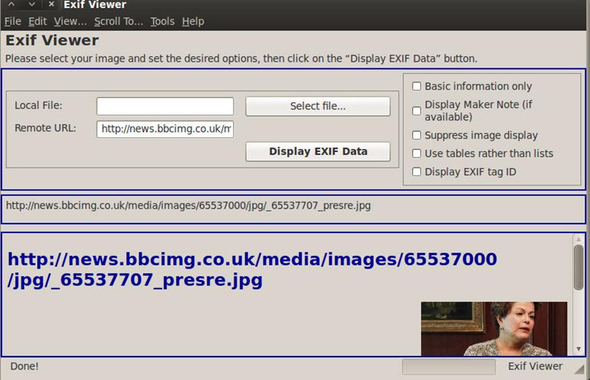Open the View... menu
This screenshot has height=380, width=590.
[70, 21]
